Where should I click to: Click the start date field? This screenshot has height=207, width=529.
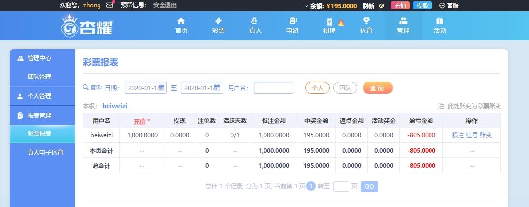[146, 88]
